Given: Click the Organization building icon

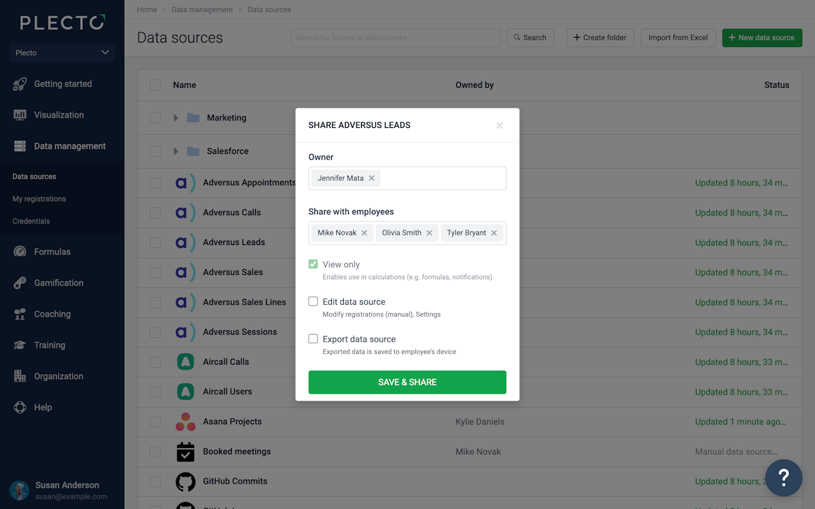Looking at the screenshot, I should tap(20, 377).
